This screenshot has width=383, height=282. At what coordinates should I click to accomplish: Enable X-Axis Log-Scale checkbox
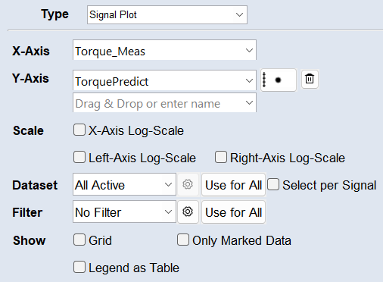(x=79, y=130)
